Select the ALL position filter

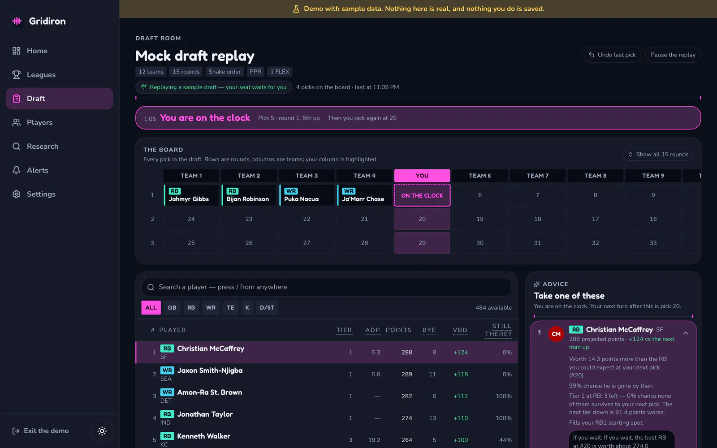151,308
